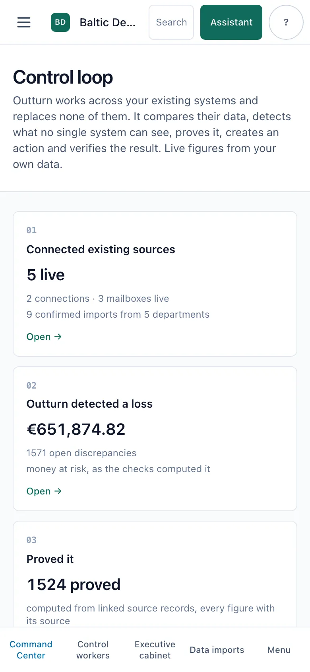Focus the Search field
Viewport: 310px width, 672px height.
point(171,22)
